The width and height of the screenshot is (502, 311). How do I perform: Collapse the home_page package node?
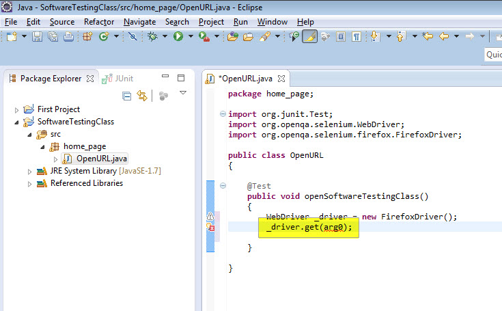42,147
